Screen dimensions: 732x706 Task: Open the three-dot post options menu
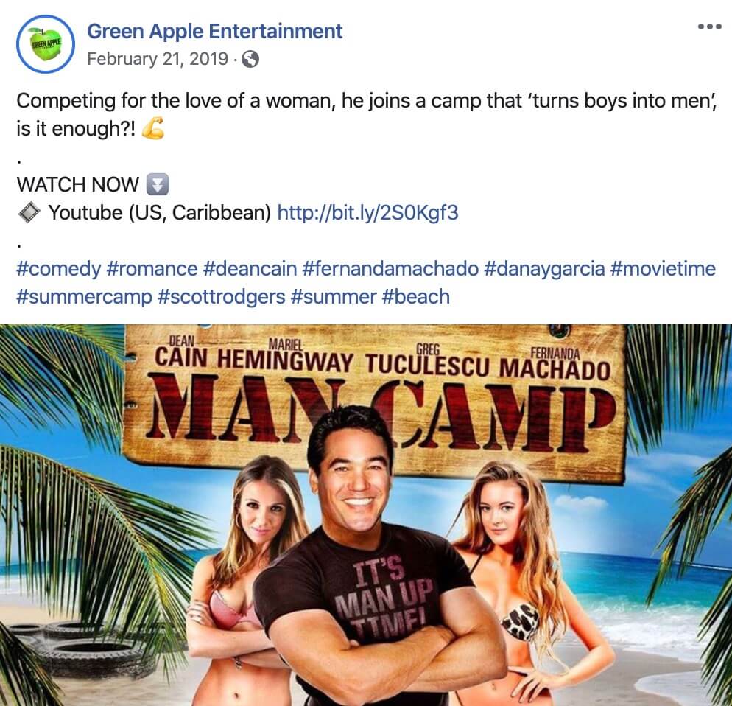710,27
